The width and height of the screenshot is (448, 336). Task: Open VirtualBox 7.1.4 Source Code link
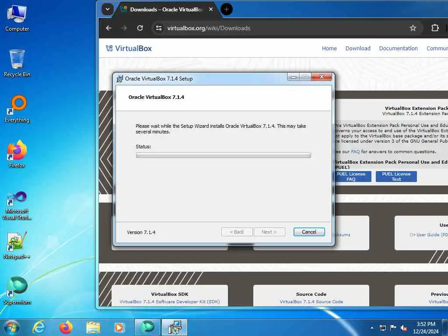(311, 302)
